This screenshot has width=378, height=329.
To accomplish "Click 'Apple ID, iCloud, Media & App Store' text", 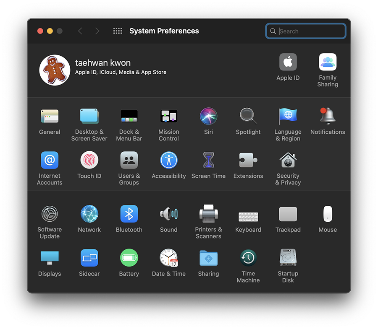I will [121, 72].
